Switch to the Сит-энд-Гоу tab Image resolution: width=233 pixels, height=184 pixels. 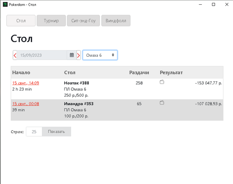83,21
